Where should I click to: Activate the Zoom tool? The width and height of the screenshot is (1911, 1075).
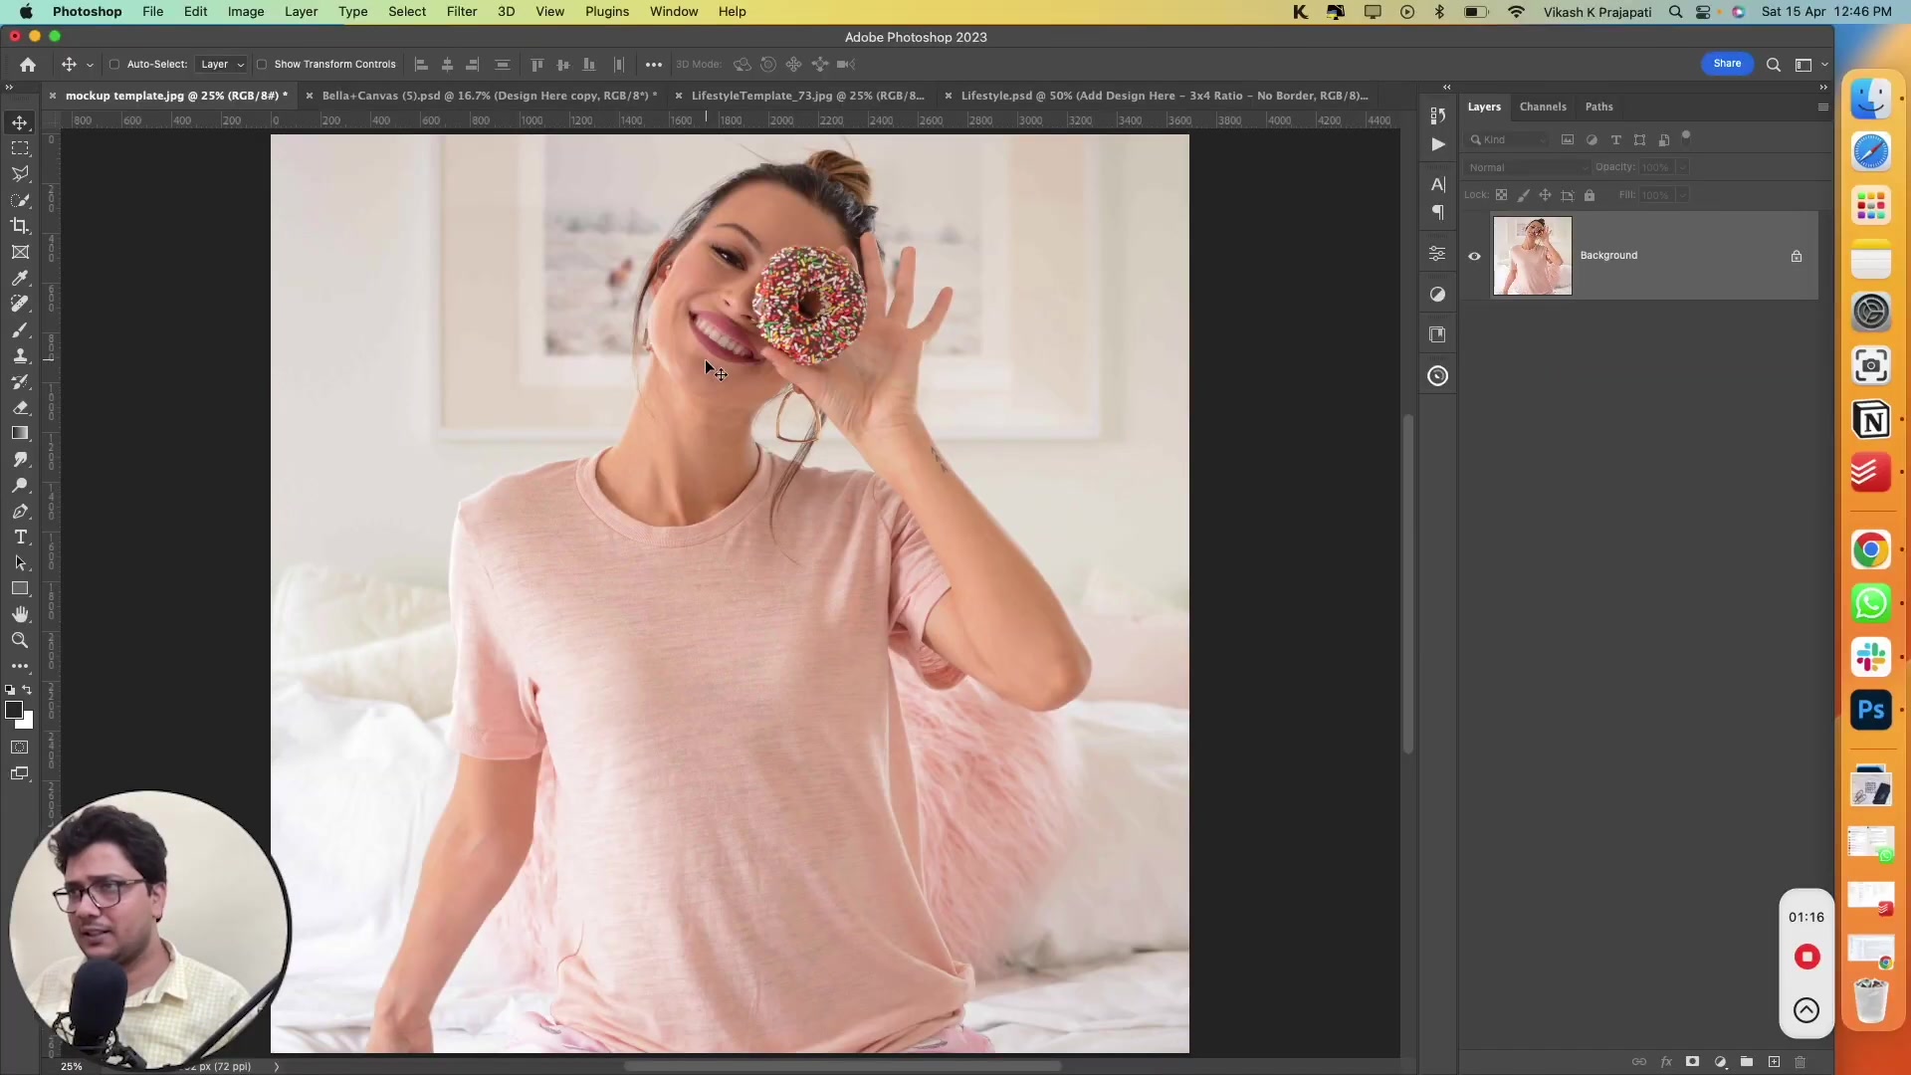tap(20, 640)
